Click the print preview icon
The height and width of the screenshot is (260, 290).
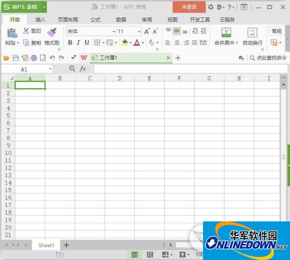43,58
